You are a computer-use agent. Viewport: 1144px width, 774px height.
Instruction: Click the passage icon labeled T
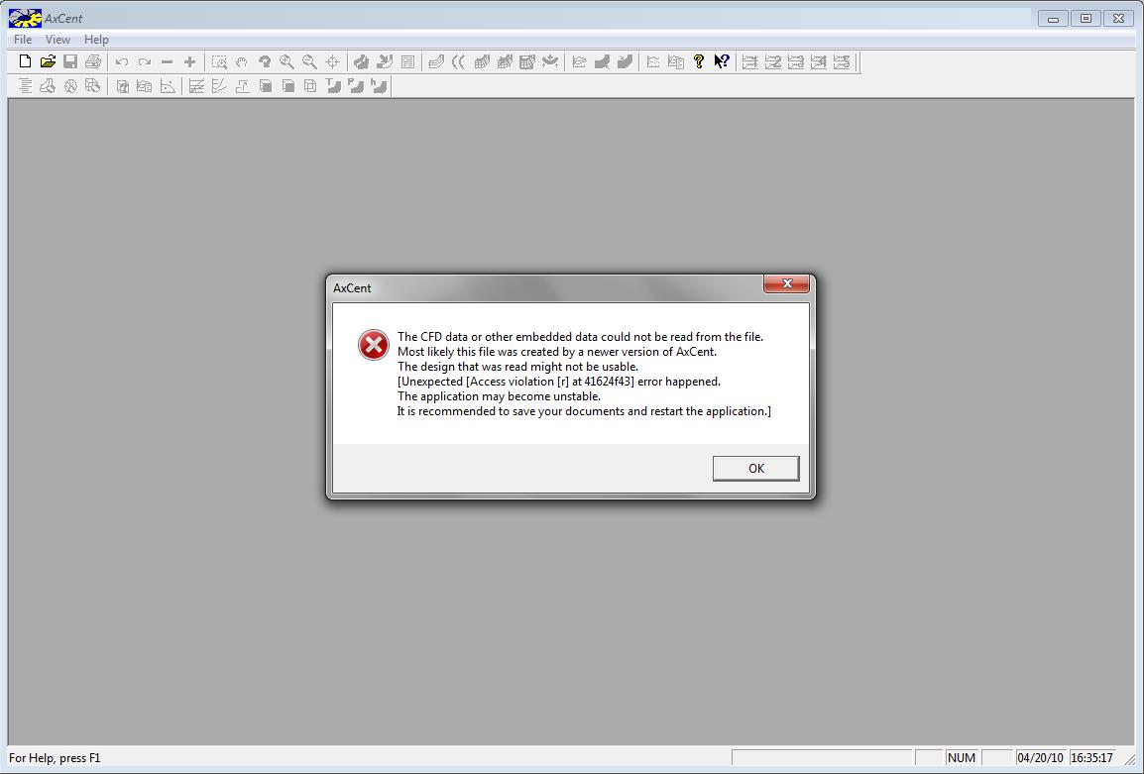[333, 86]
